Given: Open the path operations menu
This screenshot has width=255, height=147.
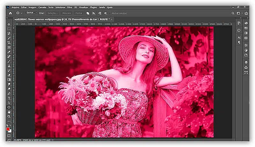Looking at the screenshot, I should click(x=88, y=13).
